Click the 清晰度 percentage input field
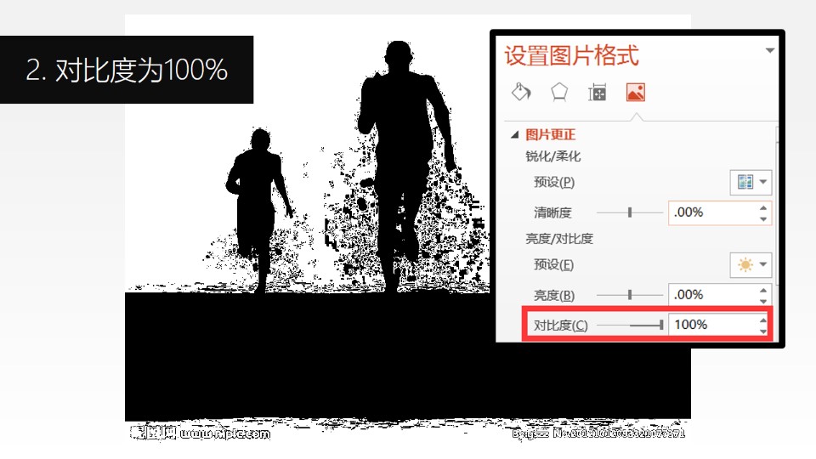The height and width of the screenshot is (459, 816). tap(710, 212)
